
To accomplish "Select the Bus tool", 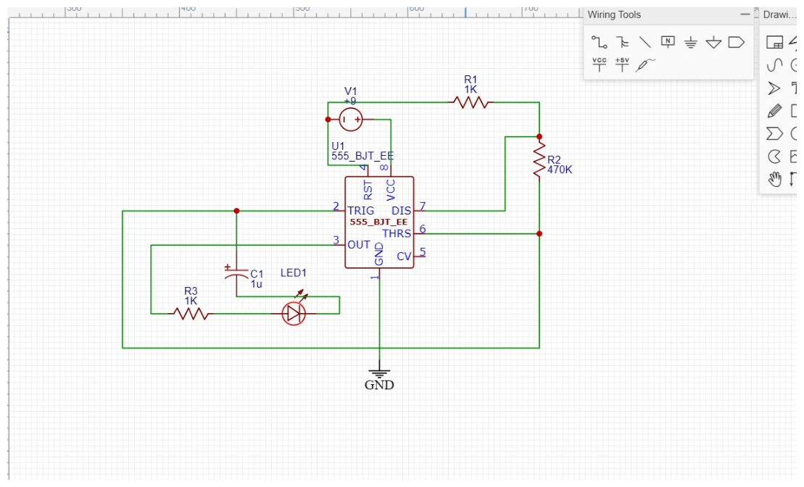I will coord(621,42).
